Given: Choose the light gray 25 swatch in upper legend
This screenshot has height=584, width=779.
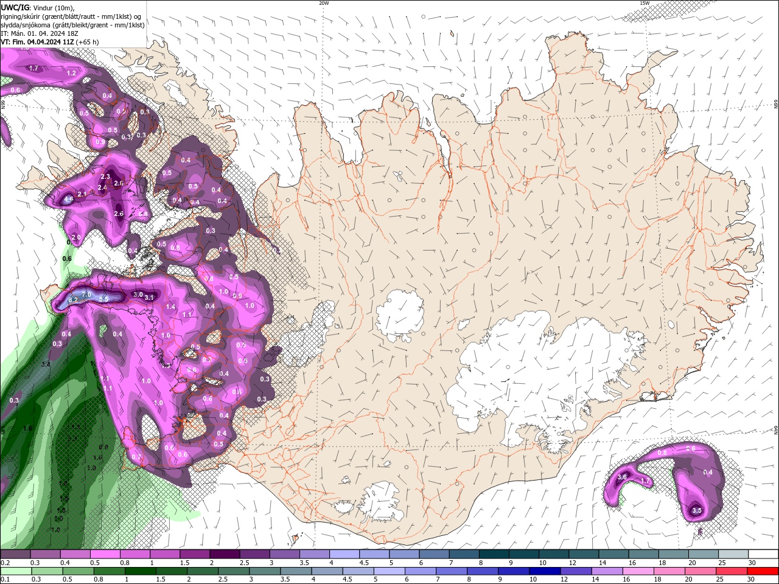Looking at the screenshot, I should (733, 554).
